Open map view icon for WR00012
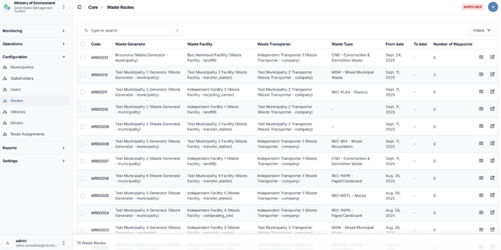 481,74
